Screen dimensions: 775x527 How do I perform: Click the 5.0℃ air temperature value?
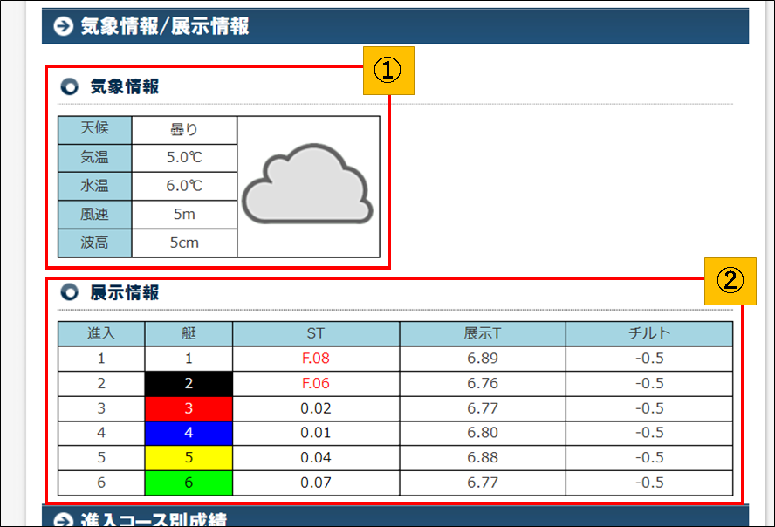tap(184, 158)
